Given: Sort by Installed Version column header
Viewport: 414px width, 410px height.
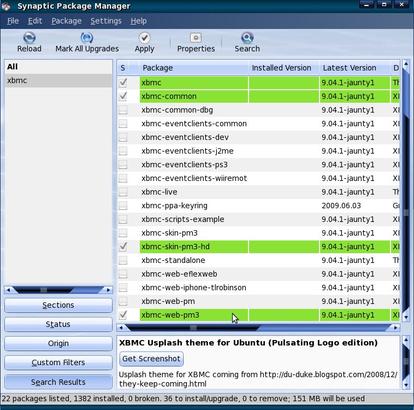Looking at the screenshot, I should click(284, 68).
